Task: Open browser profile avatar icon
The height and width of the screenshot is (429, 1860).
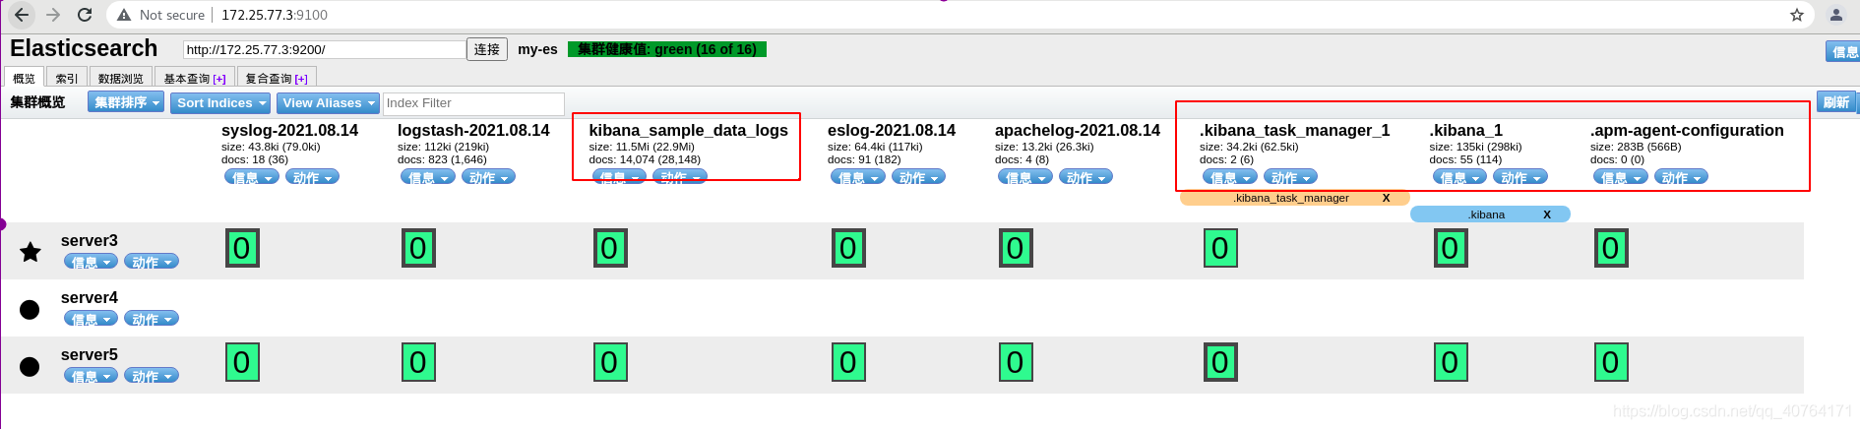Action: pos(1835,15)
